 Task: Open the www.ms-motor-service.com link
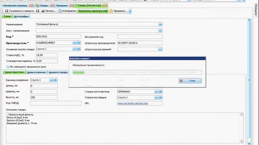point(133,103)
